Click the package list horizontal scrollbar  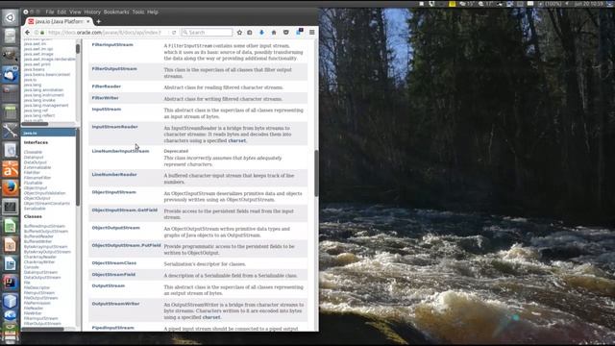pos(35,124)
